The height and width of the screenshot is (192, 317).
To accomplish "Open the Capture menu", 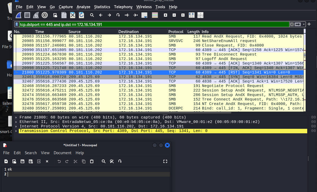I will [66, 7].
